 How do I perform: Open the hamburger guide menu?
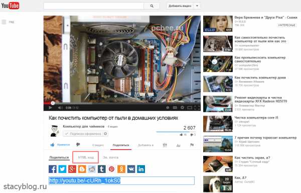click(4, 22)
